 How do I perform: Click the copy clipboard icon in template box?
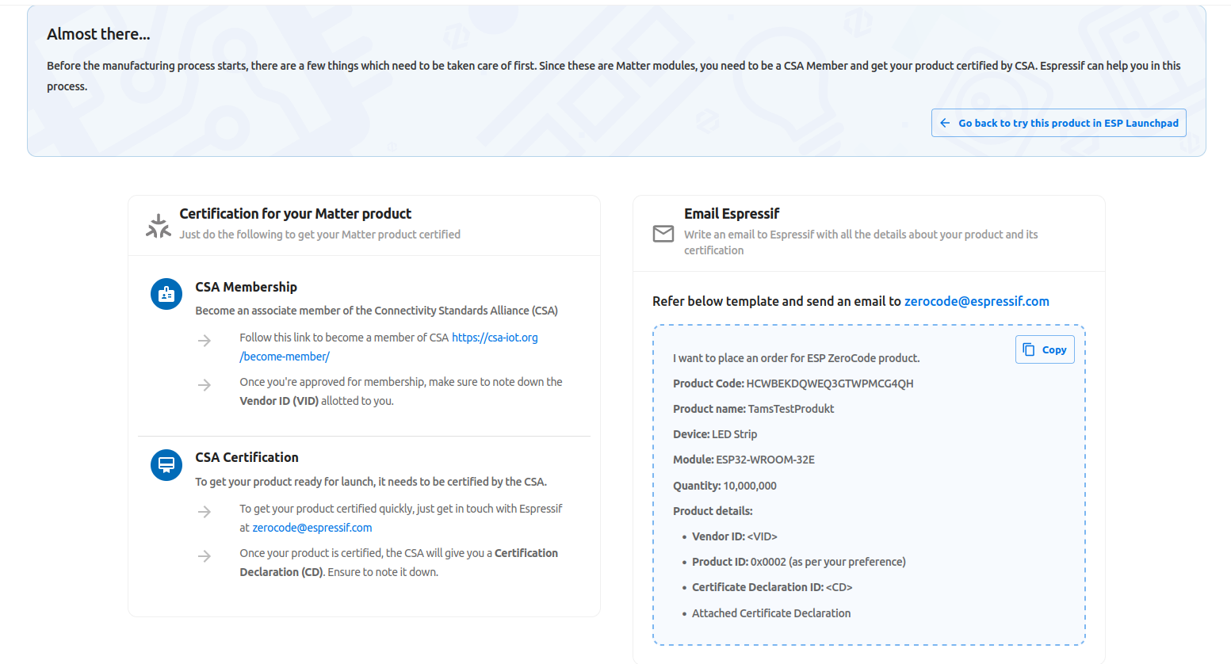click(1029, 349)
